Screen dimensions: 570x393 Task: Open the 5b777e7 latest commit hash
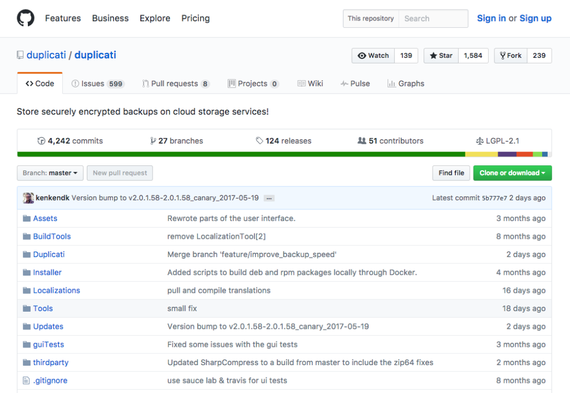click(x=494, y=198)
